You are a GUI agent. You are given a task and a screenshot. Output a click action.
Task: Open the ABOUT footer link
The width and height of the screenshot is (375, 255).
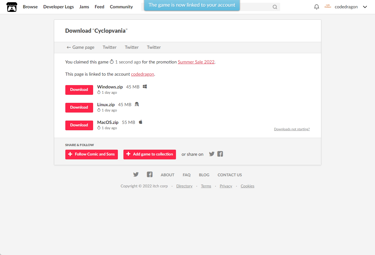[168, 175]
